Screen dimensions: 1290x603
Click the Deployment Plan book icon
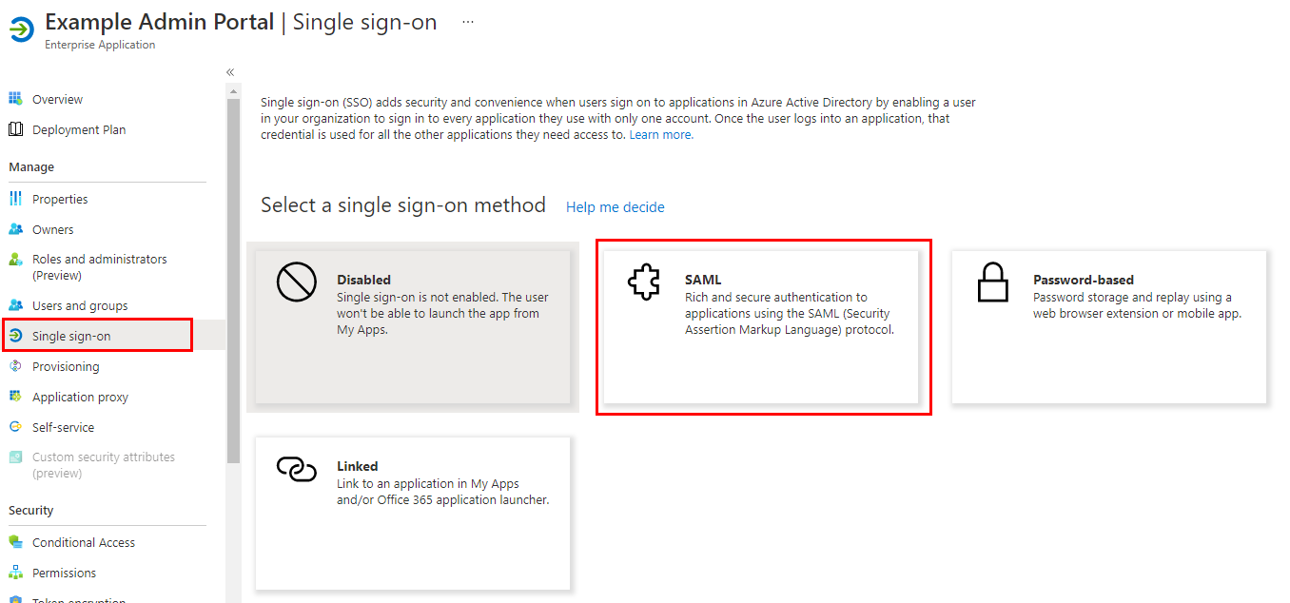click(15, 129)
